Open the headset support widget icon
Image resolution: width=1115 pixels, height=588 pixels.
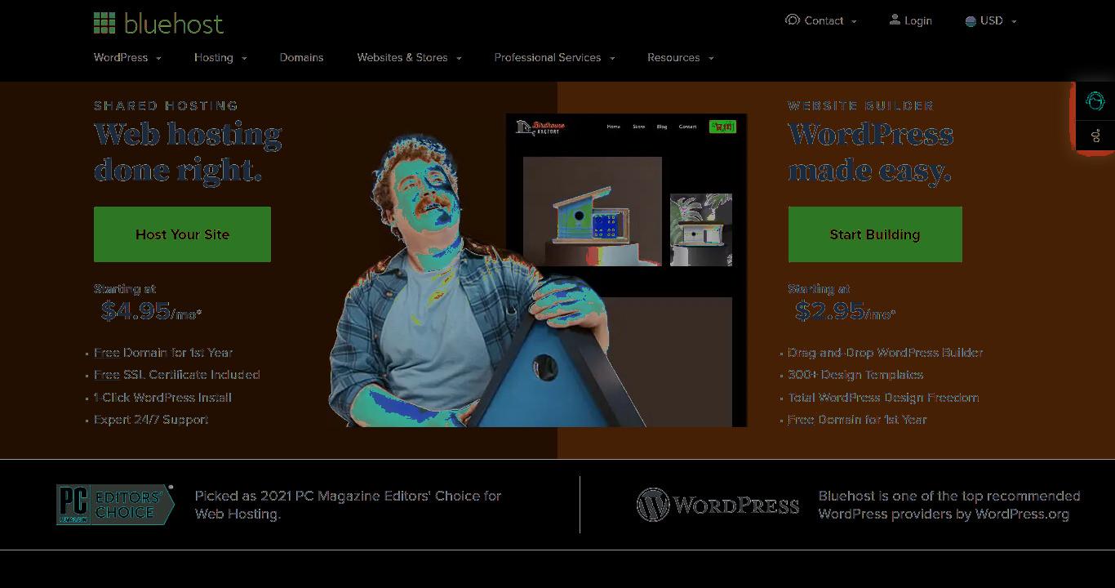tap(1095, 100)
